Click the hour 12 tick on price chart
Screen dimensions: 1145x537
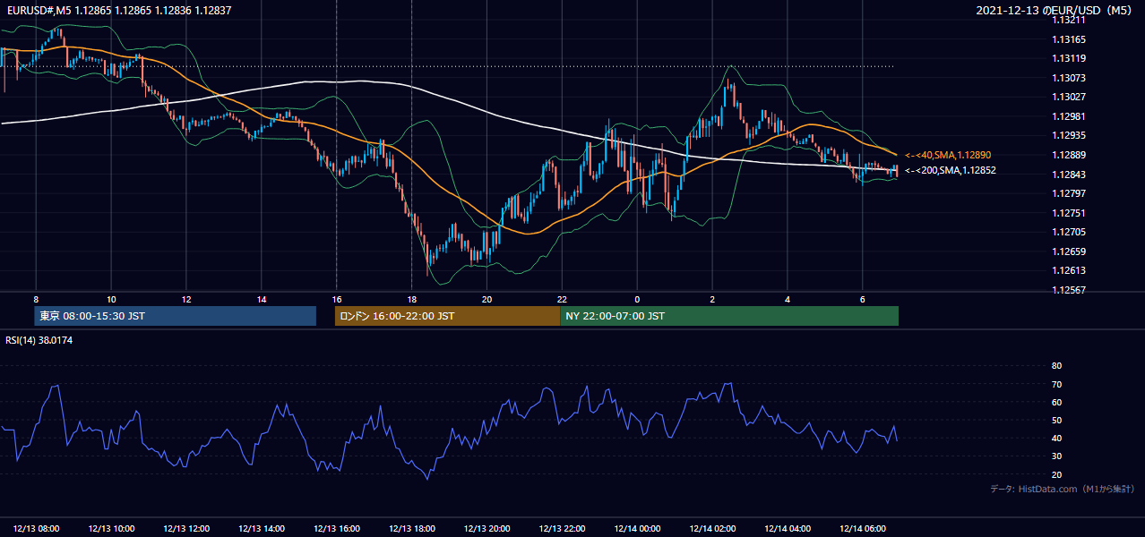[186, 299]
